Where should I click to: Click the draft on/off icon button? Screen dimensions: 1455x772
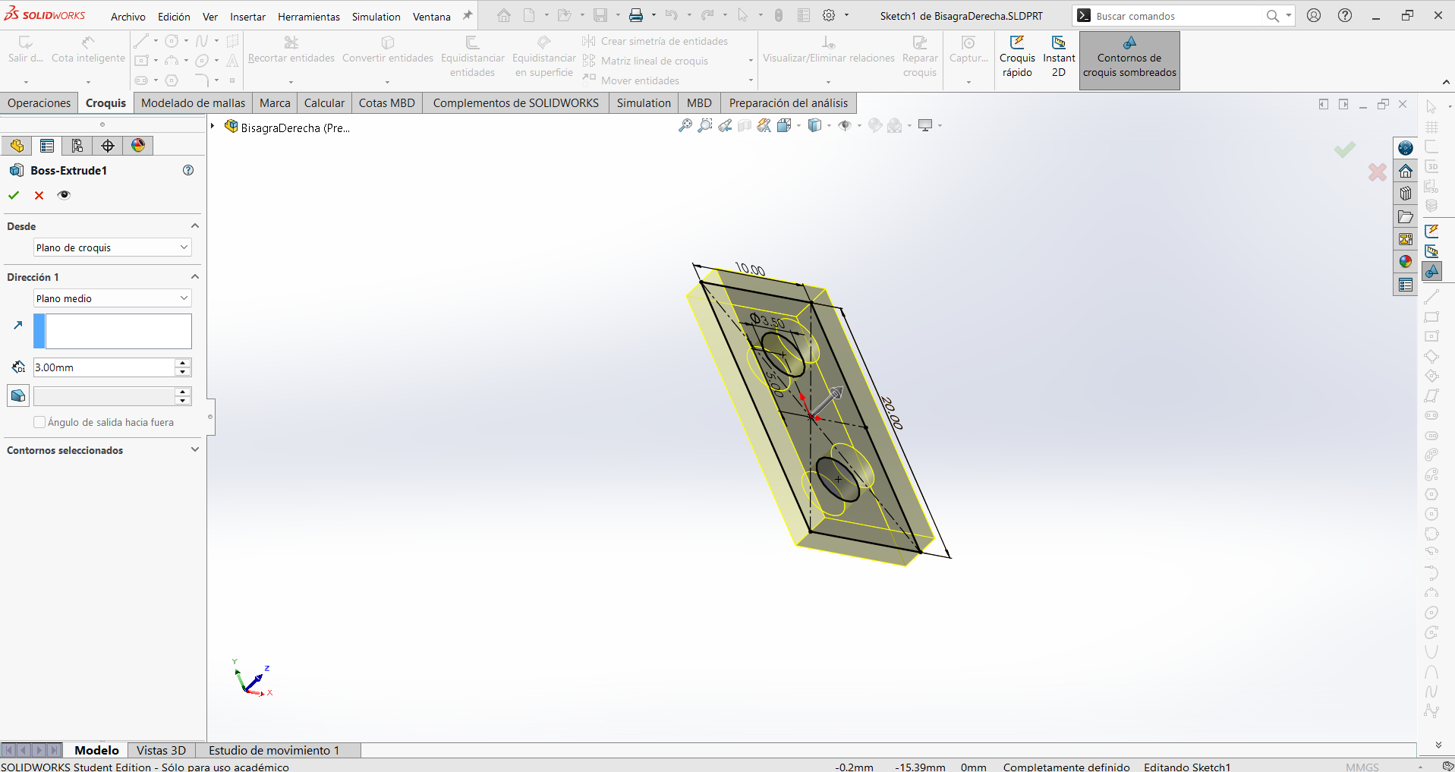18,395
